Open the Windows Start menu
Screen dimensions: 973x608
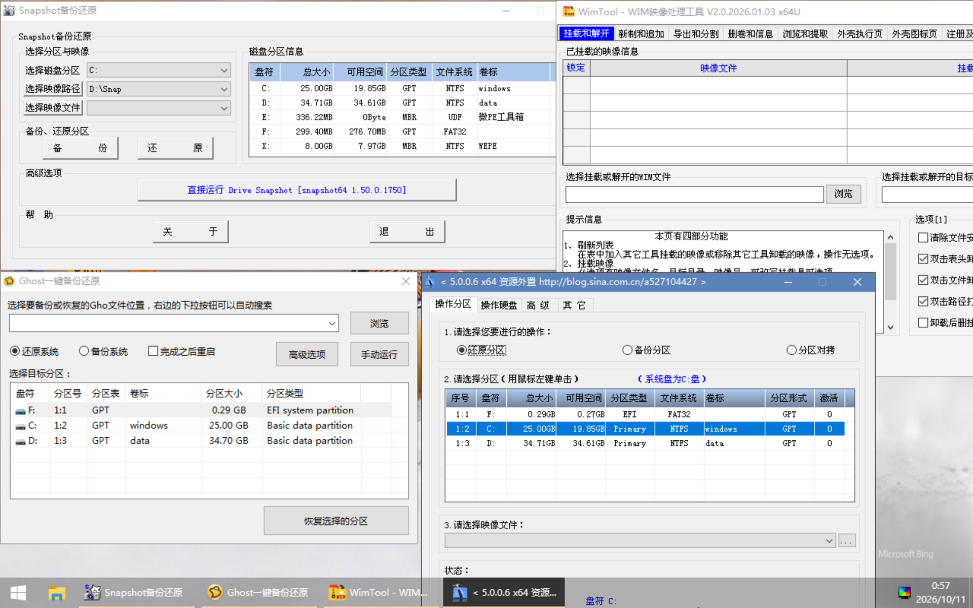coord(18,592)
